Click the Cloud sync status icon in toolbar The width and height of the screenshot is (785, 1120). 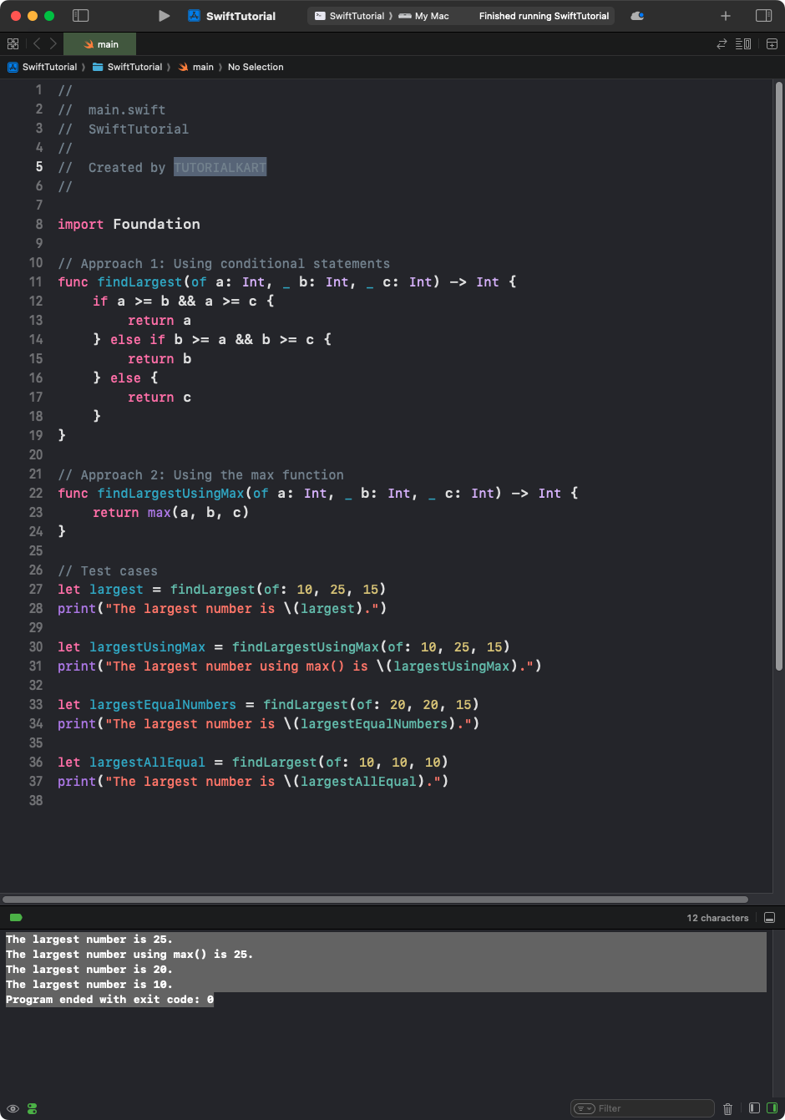click(637, 15)
